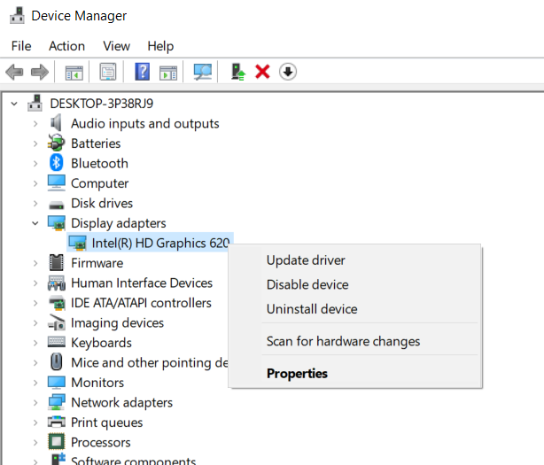Select the Monitors tree item
Image resolution: width=544 pixels, height=465 pixels.
[x=97, y=383]
